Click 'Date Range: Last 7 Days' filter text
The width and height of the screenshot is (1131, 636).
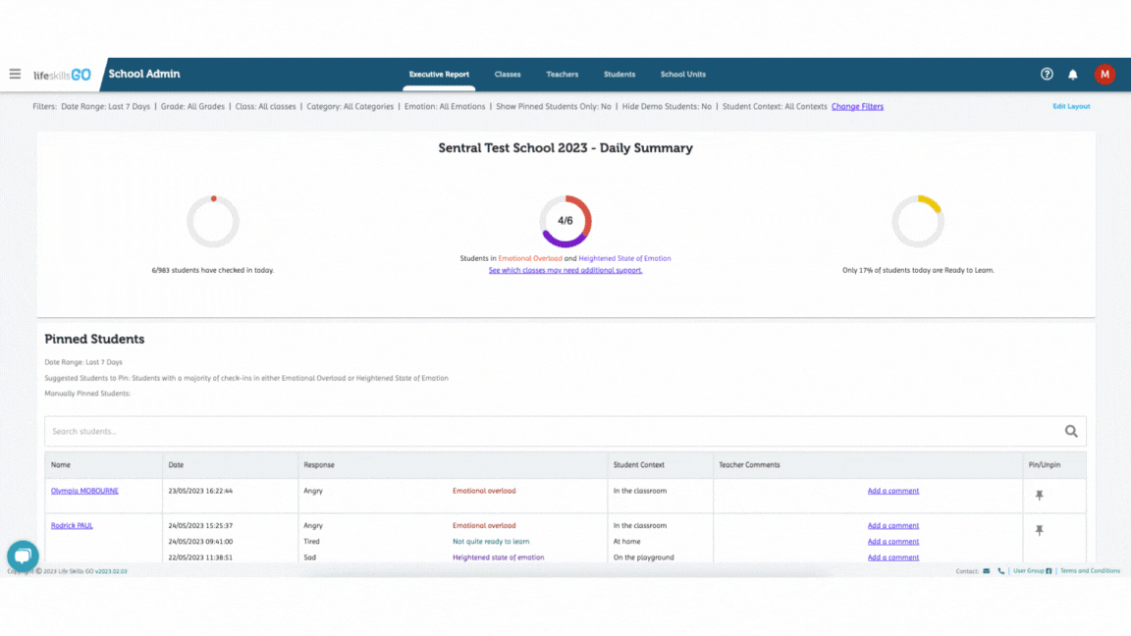[105, 107]
